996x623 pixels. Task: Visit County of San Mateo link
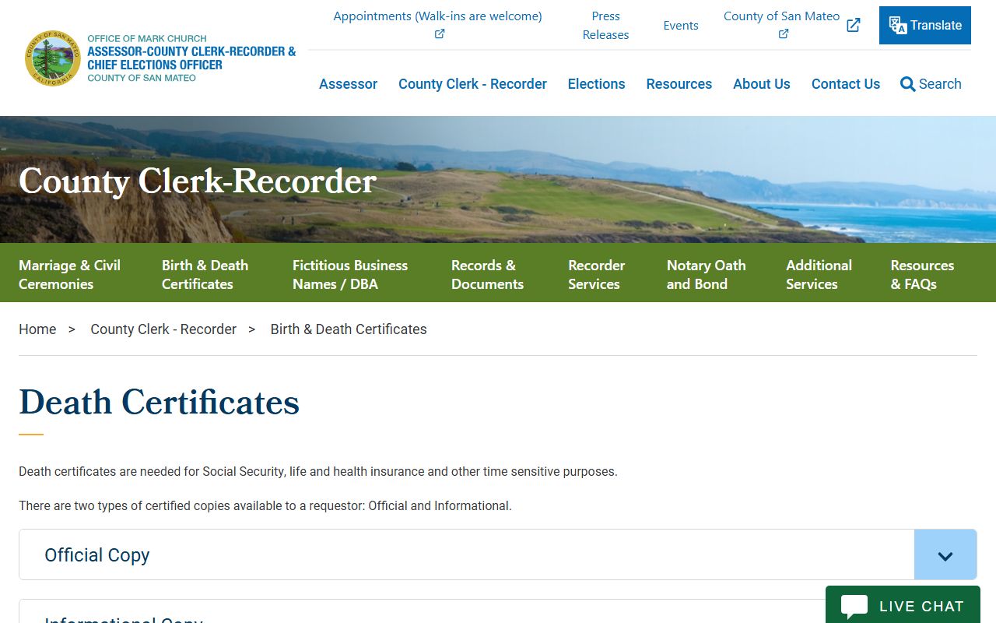tap(781, 16)
